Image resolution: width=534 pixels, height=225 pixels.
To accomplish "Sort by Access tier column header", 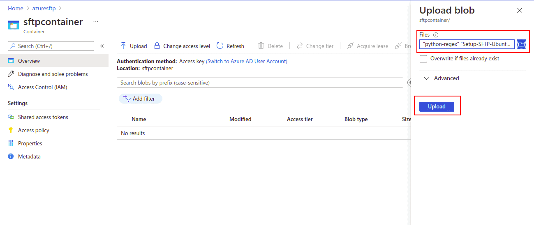I will tap(300, 119).
